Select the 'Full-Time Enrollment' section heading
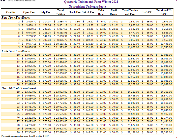The width and height of the screenshot is (177, 138). point(16,51)
